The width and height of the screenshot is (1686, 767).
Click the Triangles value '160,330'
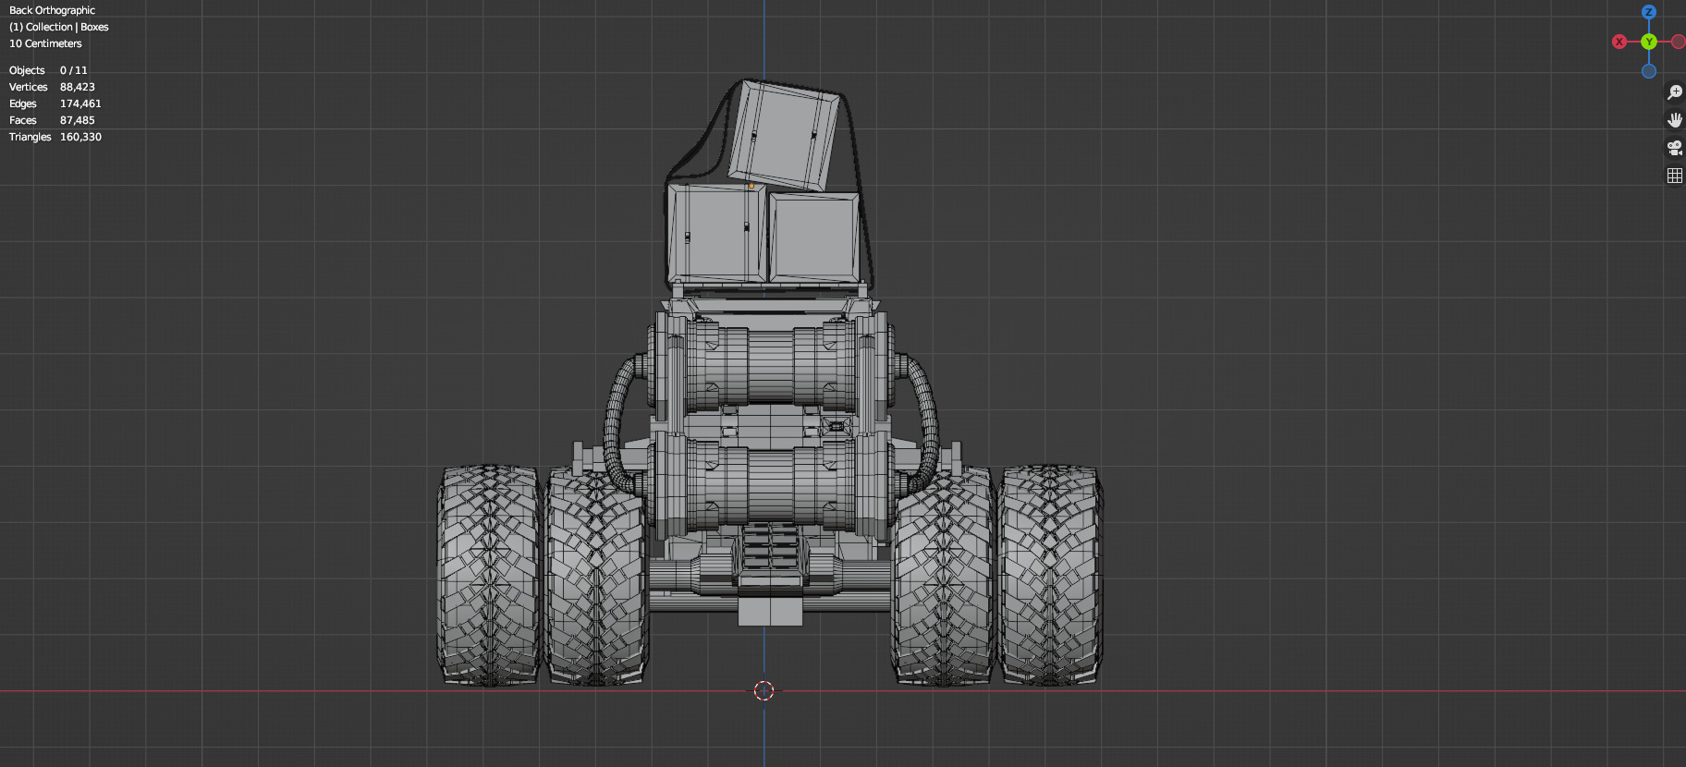tap(80, 137)
